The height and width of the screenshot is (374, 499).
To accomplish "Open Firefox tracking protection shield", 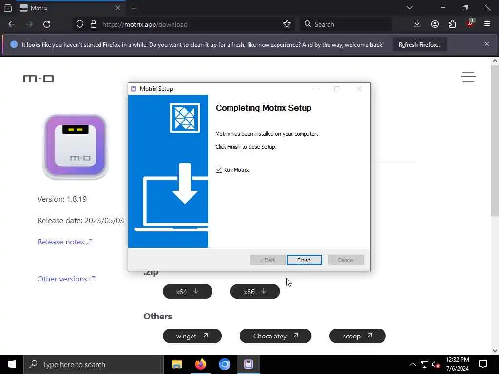I will coord(80,24).
